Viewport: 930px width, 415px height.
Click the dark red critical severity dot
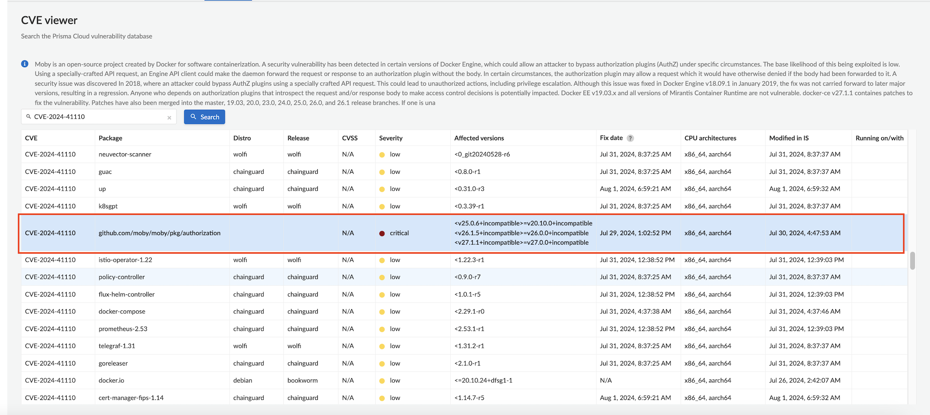click(x=382, y=233)
